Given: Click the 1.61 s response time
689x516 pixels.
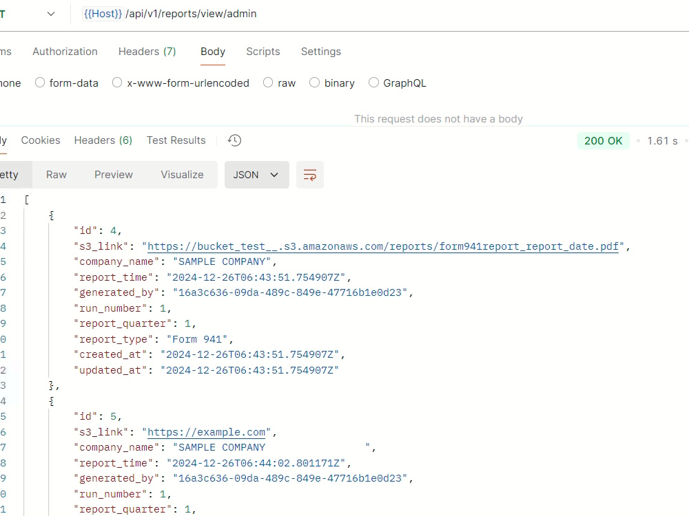Looking at the screenshot, I should [662, 141].
